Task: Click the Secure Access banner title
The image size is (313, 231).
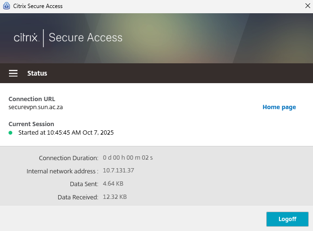Action: 86,38
